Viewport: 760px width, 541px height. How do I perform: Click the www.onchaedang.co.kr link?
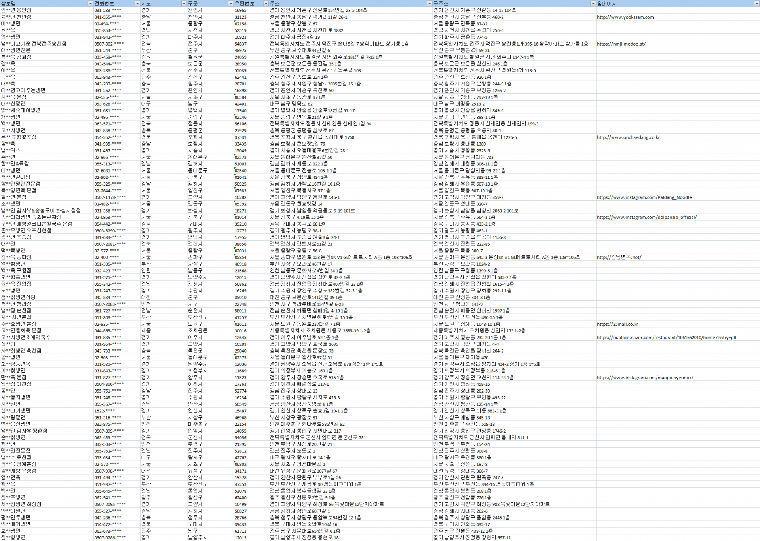628,137
